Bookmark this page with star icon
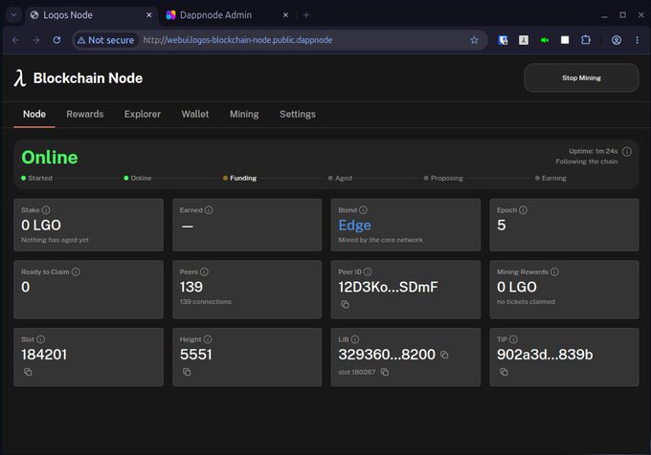This screenshot has width=651, height=455. click(474, 40)
